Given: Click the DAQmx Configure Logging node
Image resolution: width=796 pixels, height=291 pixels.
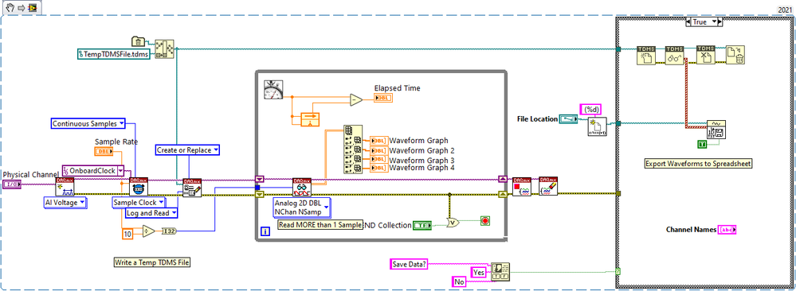Looking at the screenshot, I should [x=192, y=187].
